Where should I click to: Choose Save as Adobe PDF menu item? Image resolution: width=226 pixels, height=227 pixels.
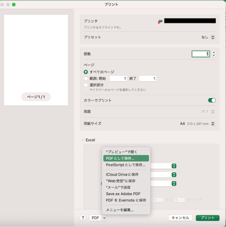[126, 194]
